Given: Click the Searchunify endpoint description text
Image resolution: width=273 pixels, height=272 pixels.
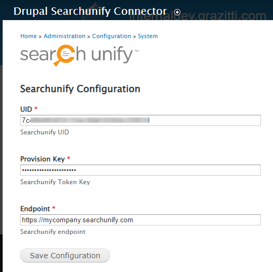Looking at the screenshot, I should (x=53, y=232).
